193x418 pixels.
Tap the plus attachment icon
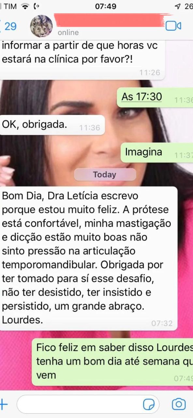click(x=3, y=404)
